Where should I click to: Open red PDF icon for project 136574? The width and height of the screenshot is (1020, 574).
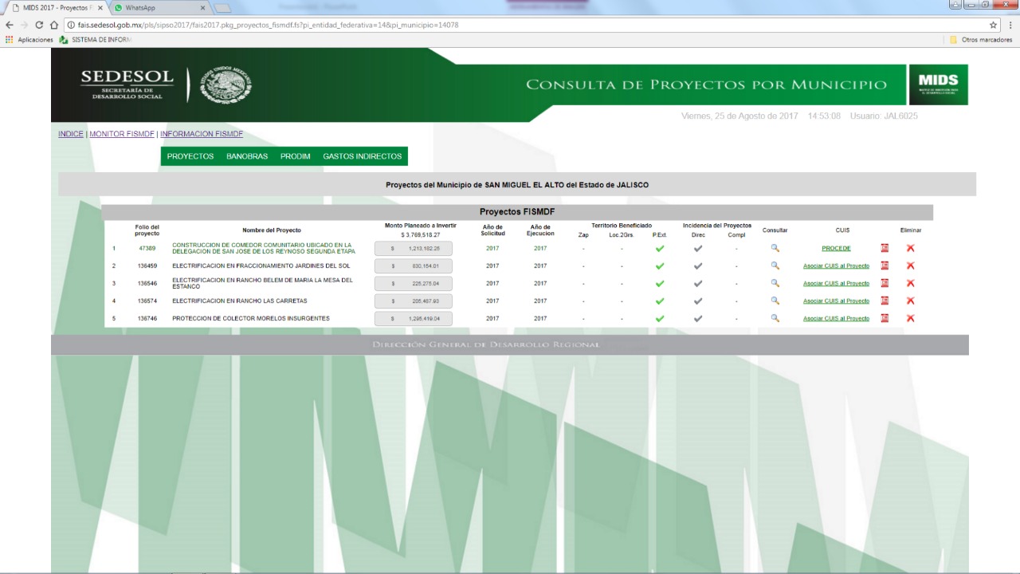(x=885, y=301)
